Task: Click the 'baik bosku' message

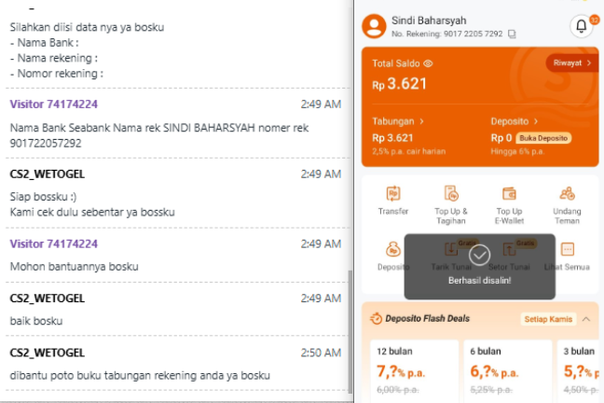Action: coord(35,321)
